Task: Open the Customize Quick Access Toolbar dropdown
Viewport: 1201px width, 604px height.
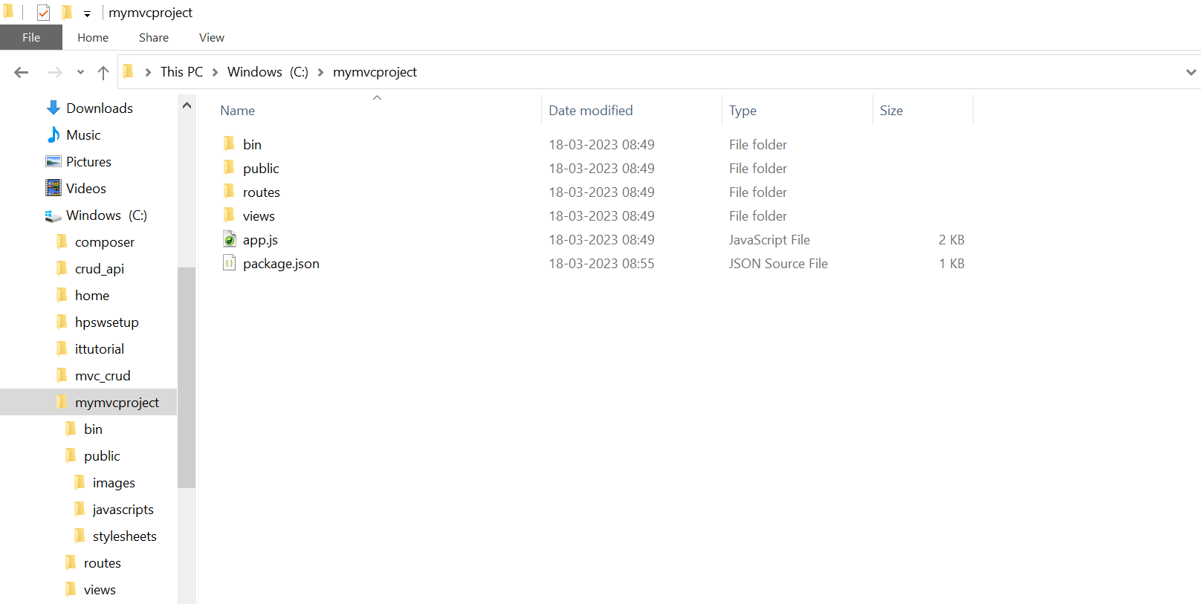Action: 87,13
